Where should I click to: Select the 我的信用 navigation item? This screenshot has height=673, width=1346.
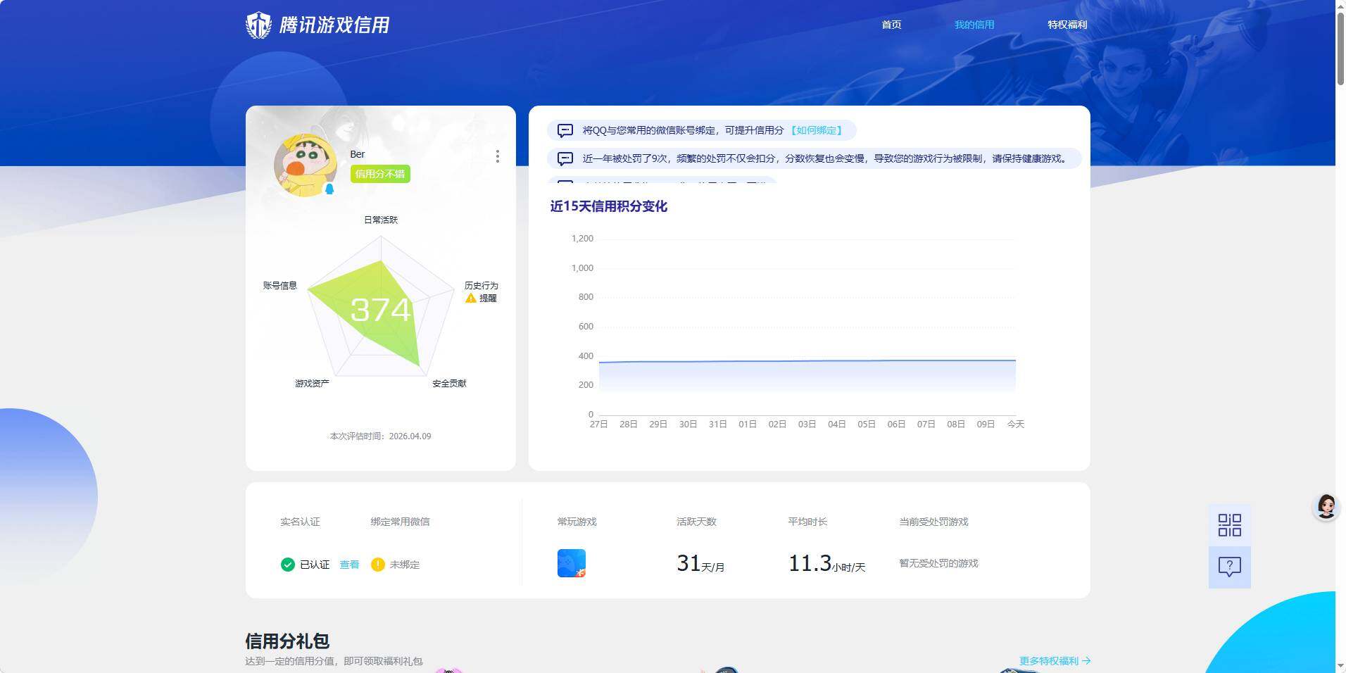click(974, 24)
